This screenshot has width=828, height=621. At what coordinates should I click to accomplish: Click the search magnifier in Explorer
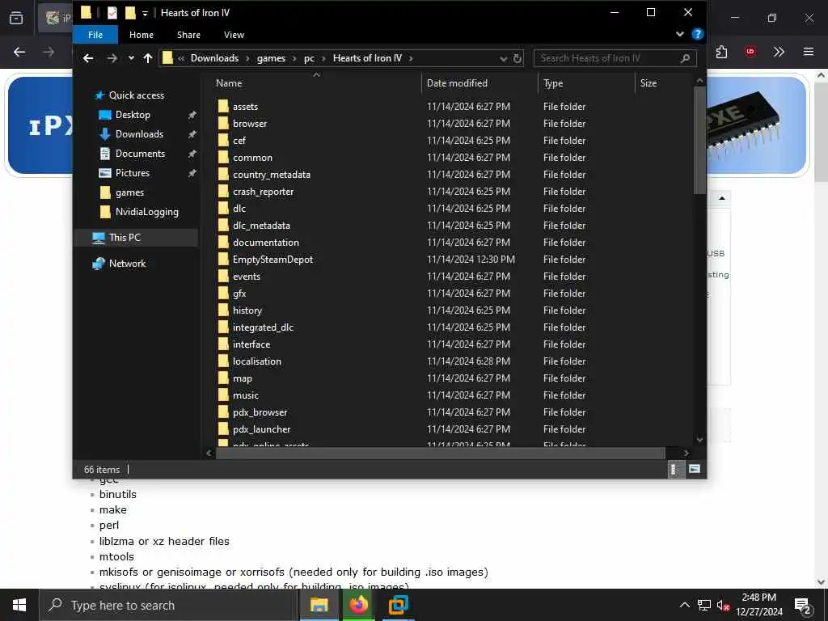pyautogui.click(x=686, y=58)
